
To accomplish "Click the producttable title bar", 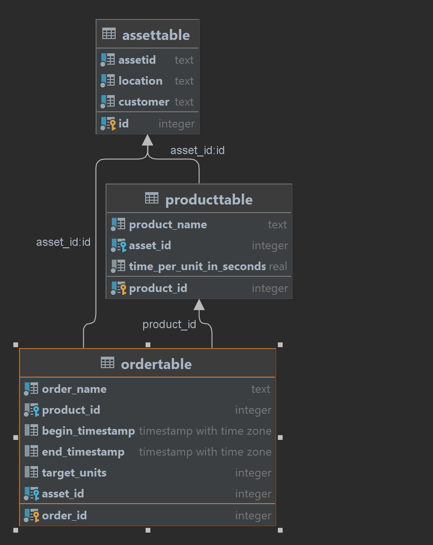I will (199, 199).
